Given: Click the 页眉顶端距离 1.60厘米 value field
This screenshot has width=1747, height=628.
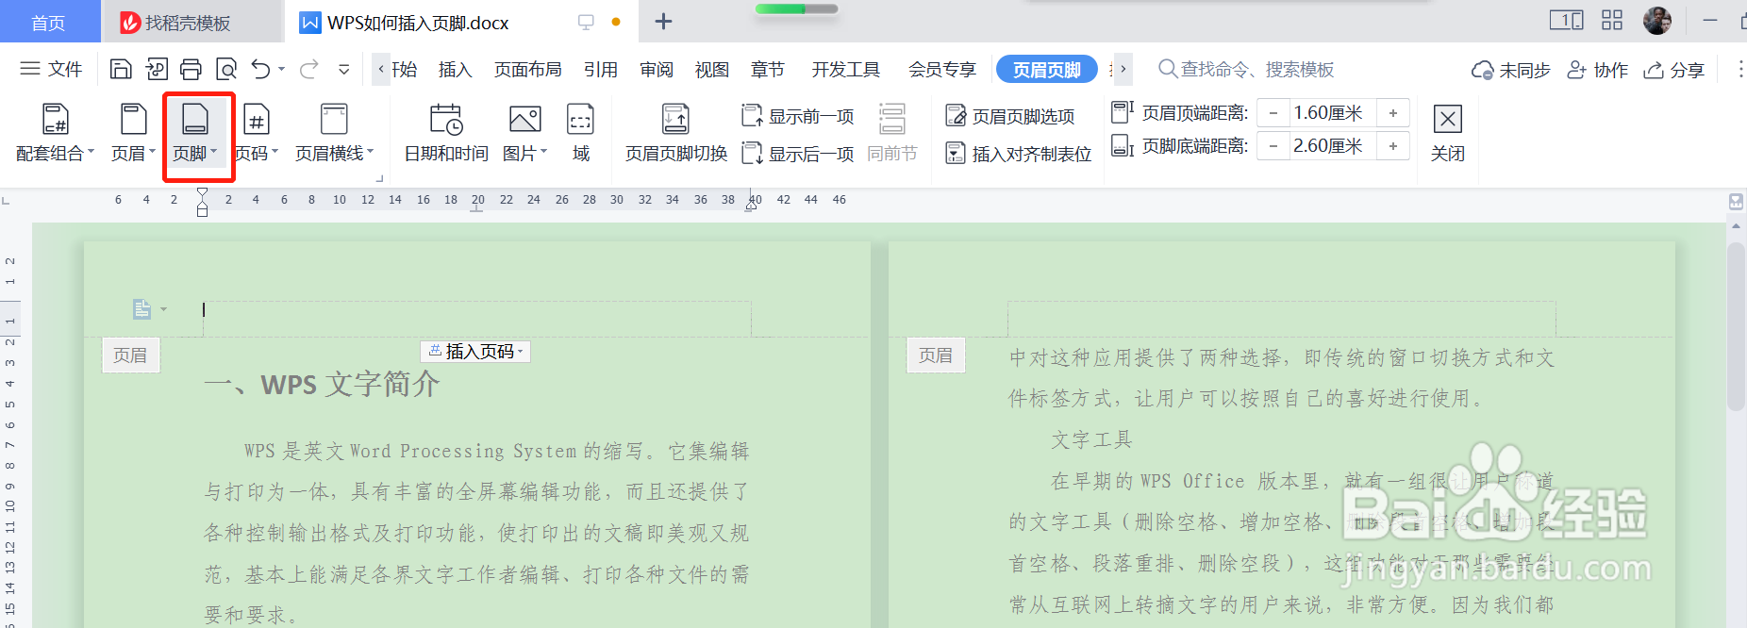Looking at the screenshot, I should point(1333,113).
